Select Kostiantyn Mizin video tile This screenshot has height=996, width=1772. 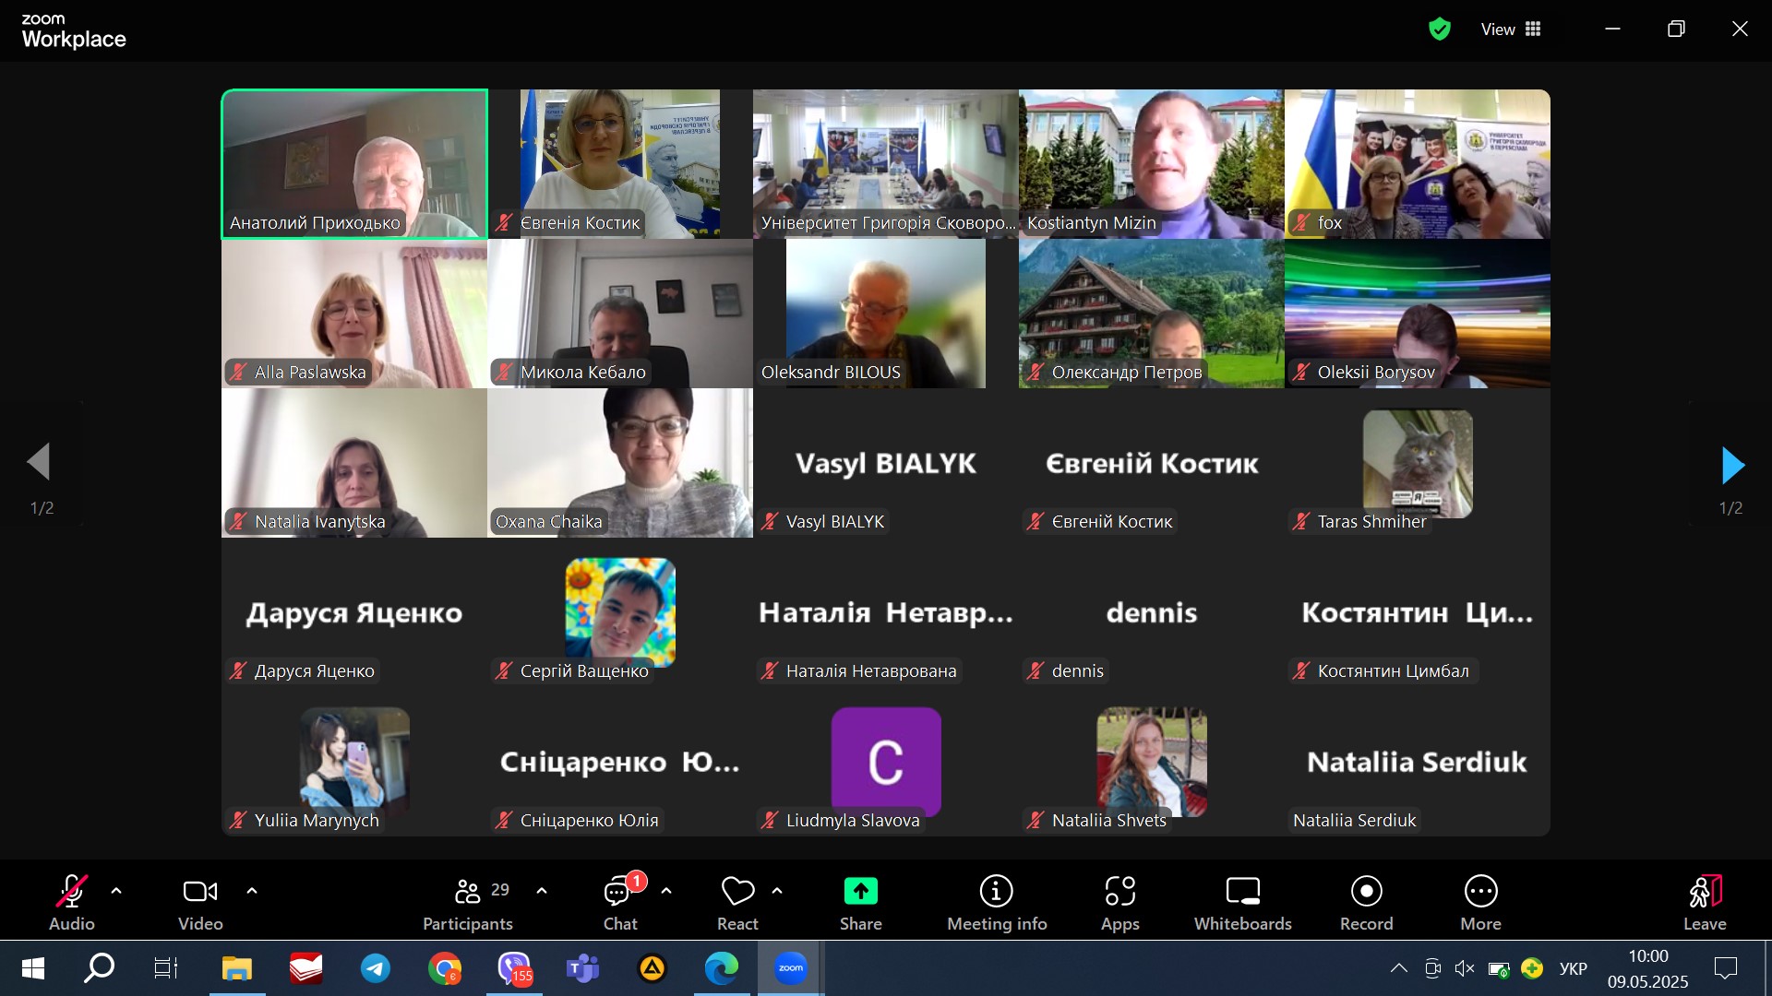1151,164
